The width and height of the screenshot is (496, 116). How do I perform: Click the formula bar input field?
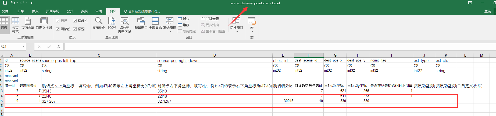coord(269,47)
